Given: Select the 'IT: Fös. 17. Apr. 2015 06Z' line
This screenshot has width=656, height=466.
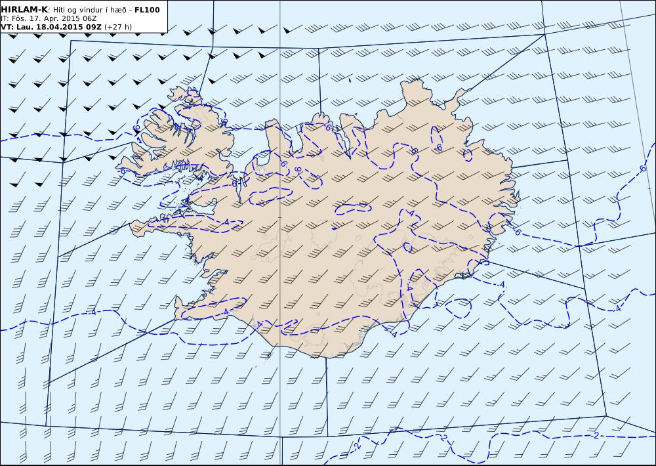Looking at the screenshot, I should (49, 19).
